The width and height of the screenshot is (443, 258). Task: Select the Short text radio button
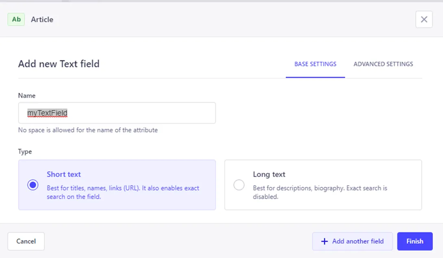(x=33, y=185)
